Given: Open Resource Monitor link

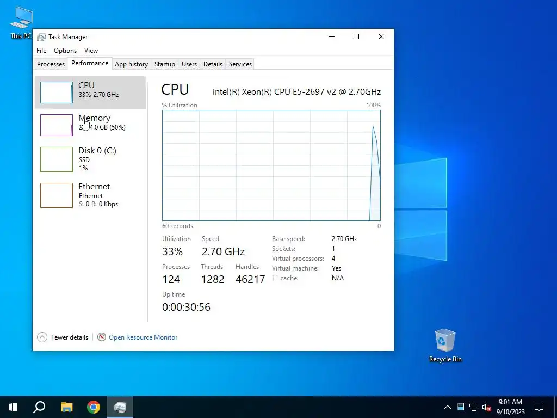Looking at the screenshot, I should (143, 337).
